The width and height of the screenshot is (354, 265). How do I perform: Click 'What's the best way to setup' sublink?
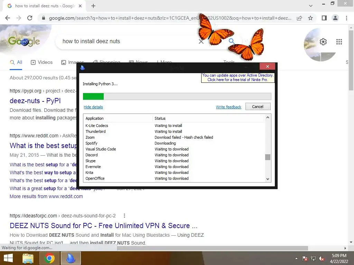(43, 173)
